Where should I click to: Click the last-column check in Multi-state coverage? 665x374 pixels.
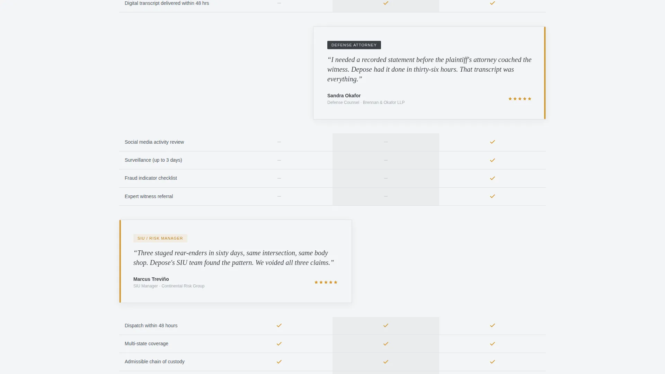tap(492, 344)
